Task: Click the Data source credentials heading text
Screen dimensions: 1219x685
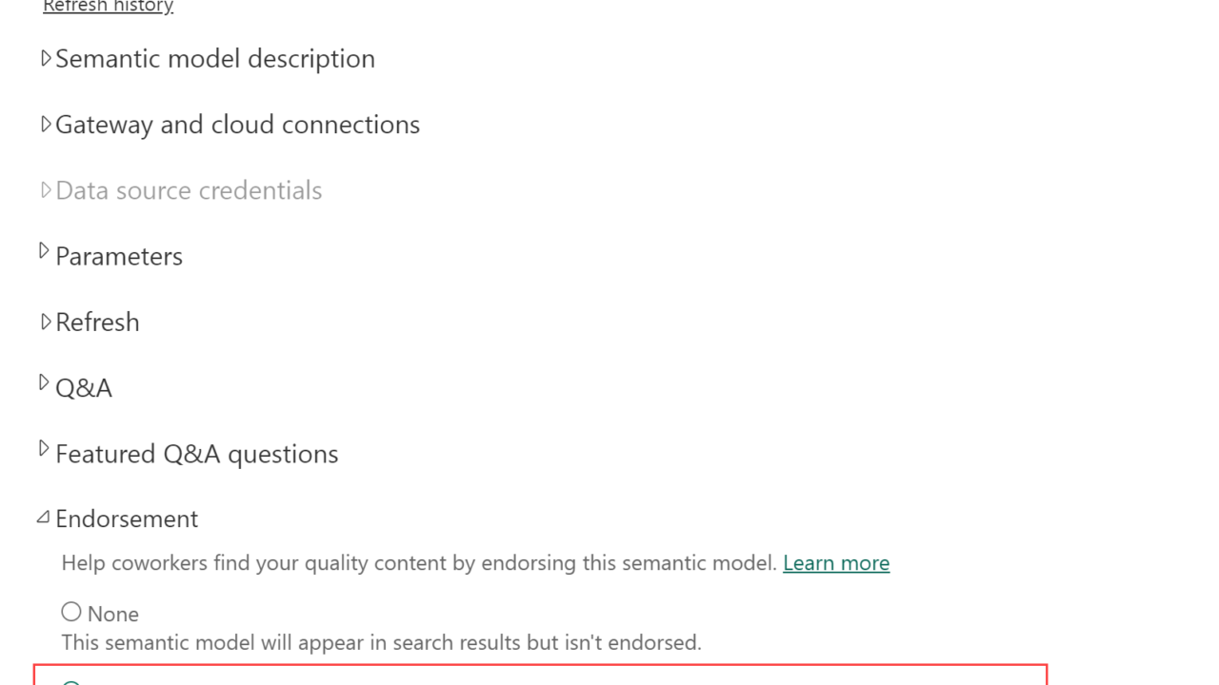Action: pos(189,190)
